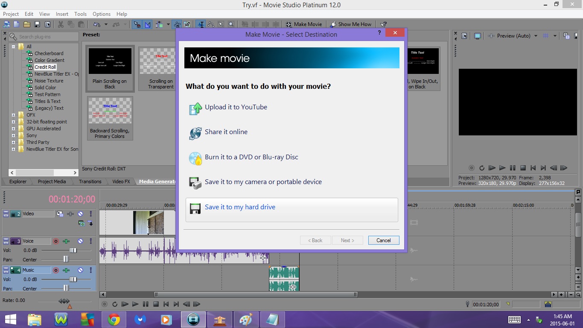The width and height of the screenshot is (583, 328).
Task: Arm the Voice track for recording
Action: [x=56, y=241]
